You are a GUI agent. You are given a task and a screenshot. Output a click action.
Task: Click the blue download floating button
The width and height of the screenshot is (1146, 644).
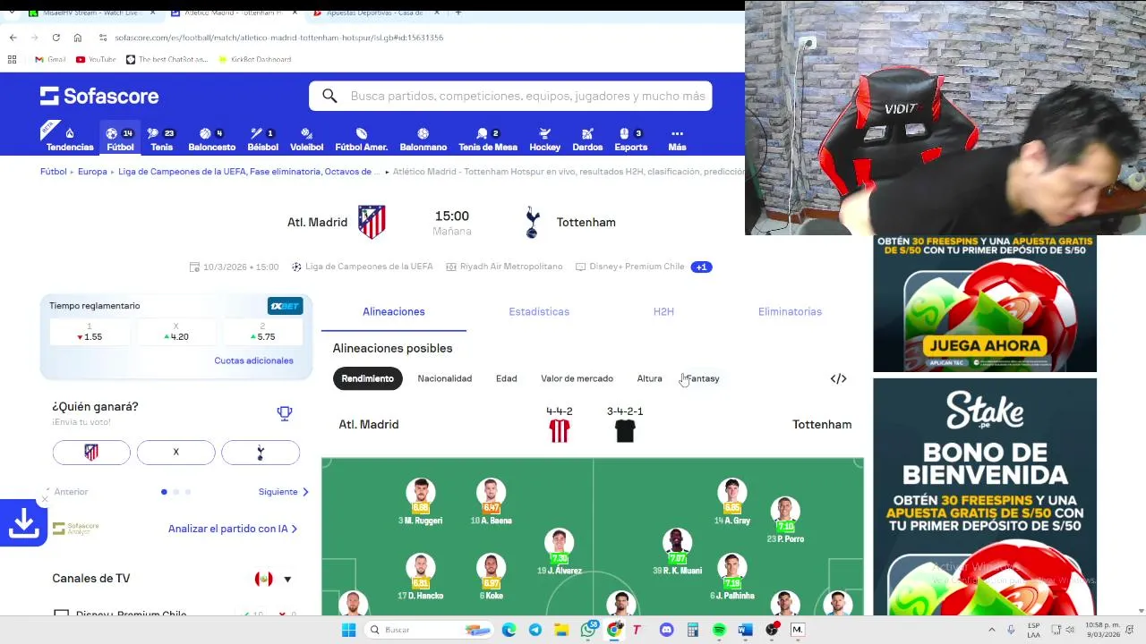pos(23,523)
